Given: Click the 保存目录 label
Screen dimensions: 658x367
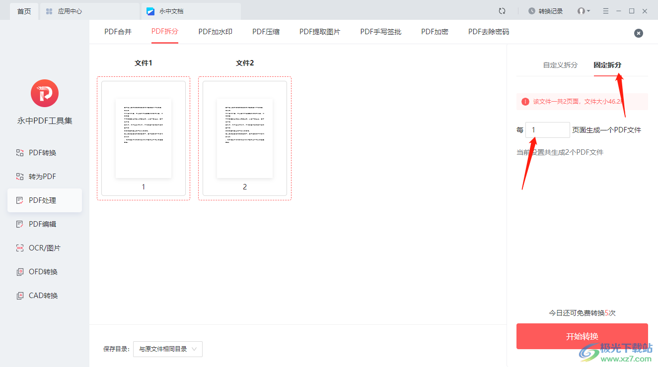Looking at the screenshot, I should 116,349.
